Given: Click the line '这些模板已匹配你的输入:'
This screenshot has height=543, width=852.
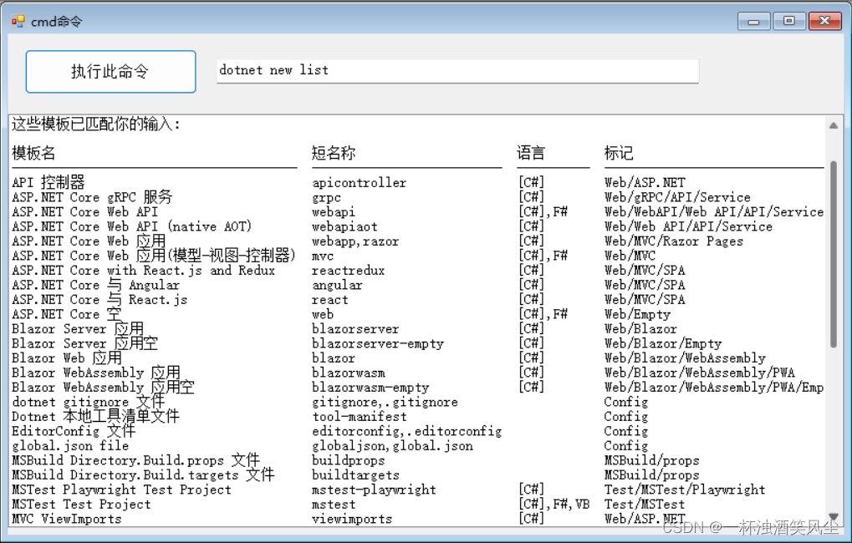Looking at the screenshot, I should click(x=95, y=124).
